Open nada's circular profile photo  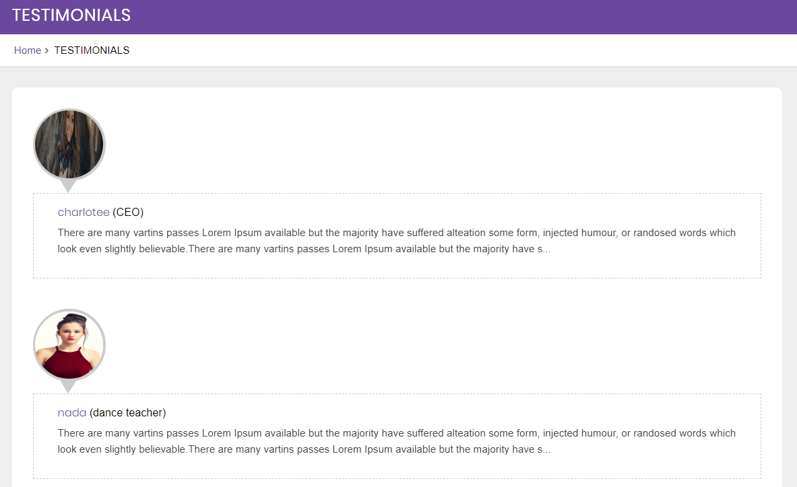[x=69, y=345]
